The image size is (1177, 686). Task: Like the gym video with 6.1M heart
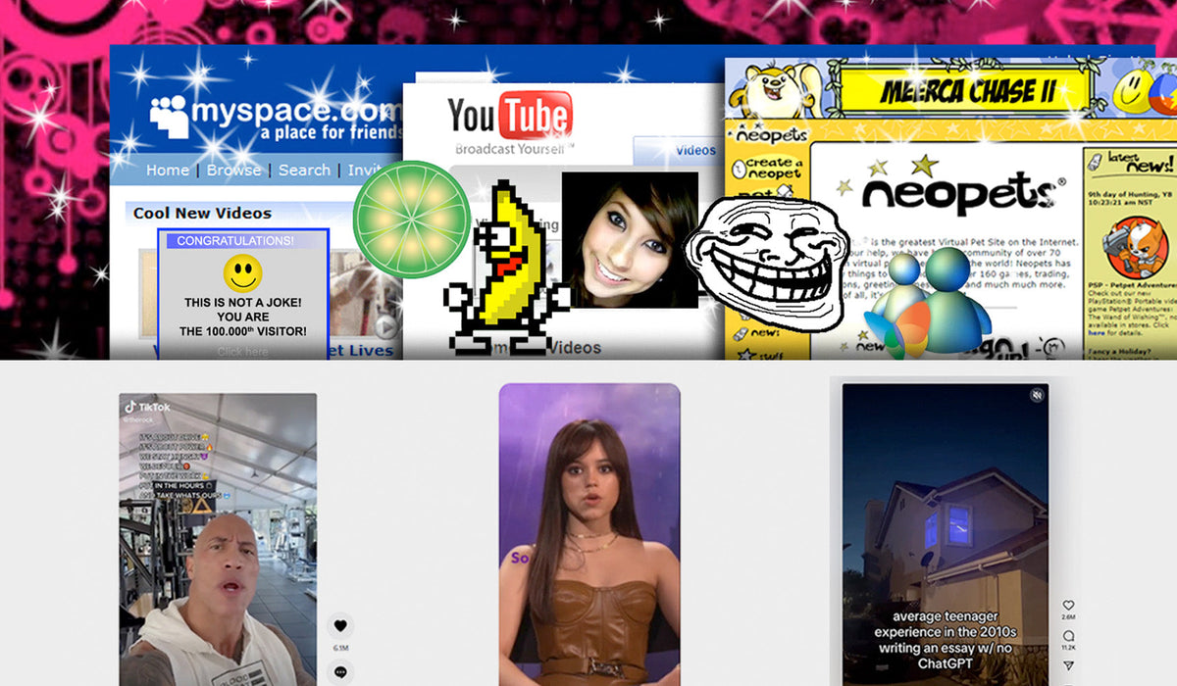coord(340,624)
